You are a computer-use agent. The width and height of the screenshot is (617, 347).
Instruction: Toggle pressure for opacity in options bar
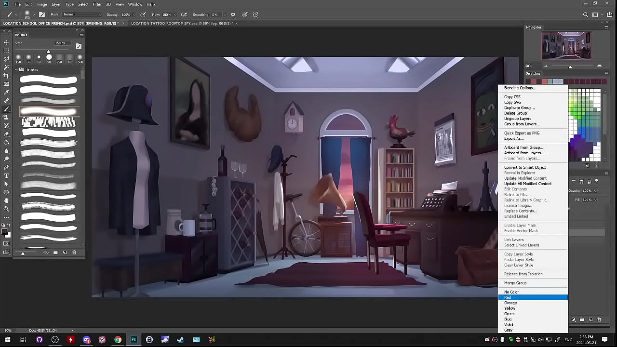click(x=143, y=15)
